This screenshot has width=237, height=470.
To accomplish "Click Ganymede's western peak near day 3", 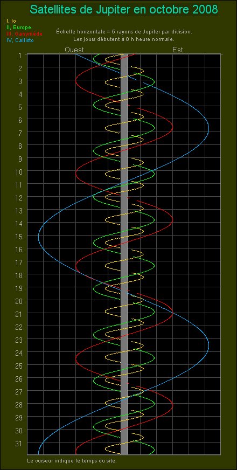I will tap(76, 80).
